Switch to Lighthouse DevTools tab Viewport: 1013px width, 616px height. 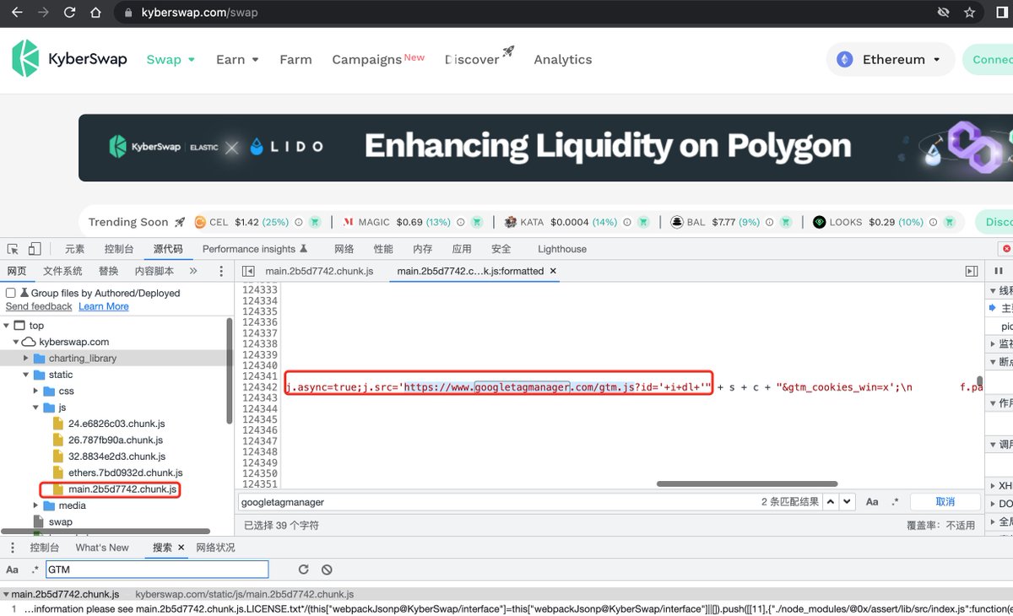coord(562,249)
